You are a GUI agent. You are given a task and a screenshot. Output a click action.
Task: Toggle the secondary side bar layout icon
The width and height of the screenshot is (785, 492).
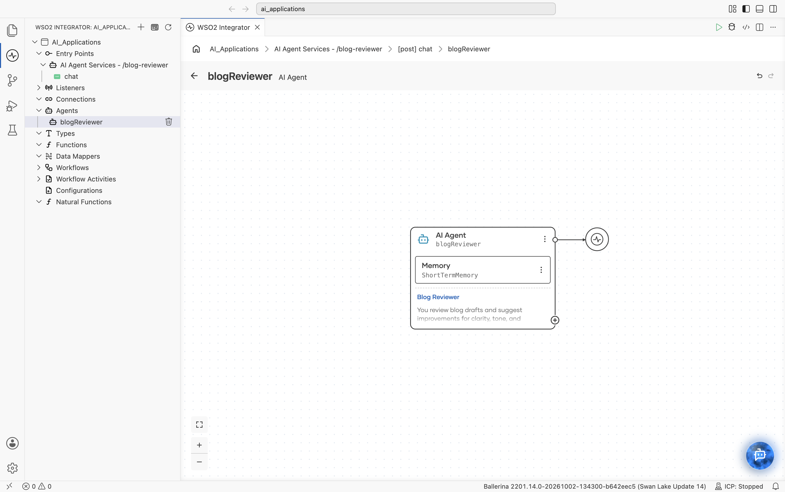[773, 9]
